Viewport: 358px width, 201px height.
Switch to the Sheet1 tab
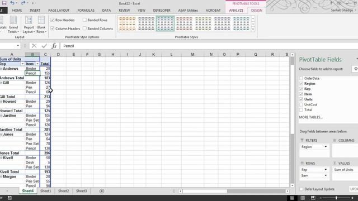coord(46,191)
